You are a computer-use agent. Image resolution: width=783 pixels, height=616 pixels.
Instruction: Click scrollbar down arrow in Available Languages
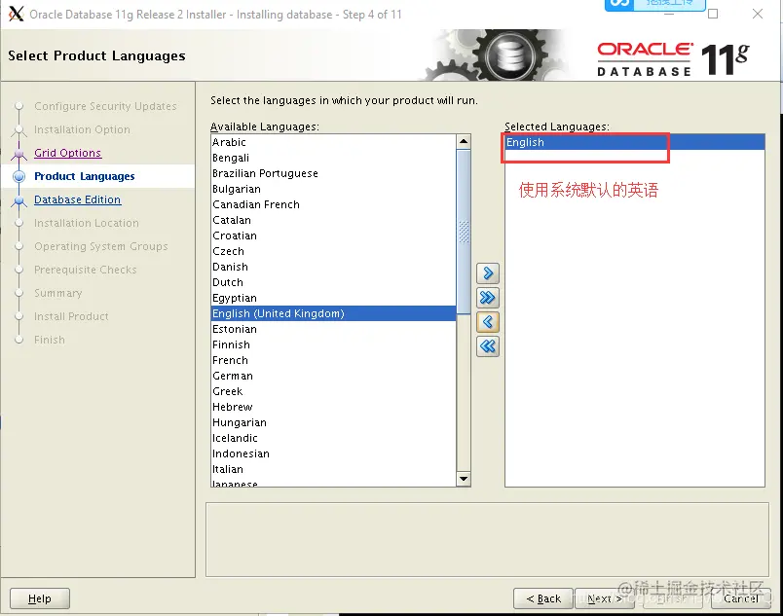click(464, 479)
